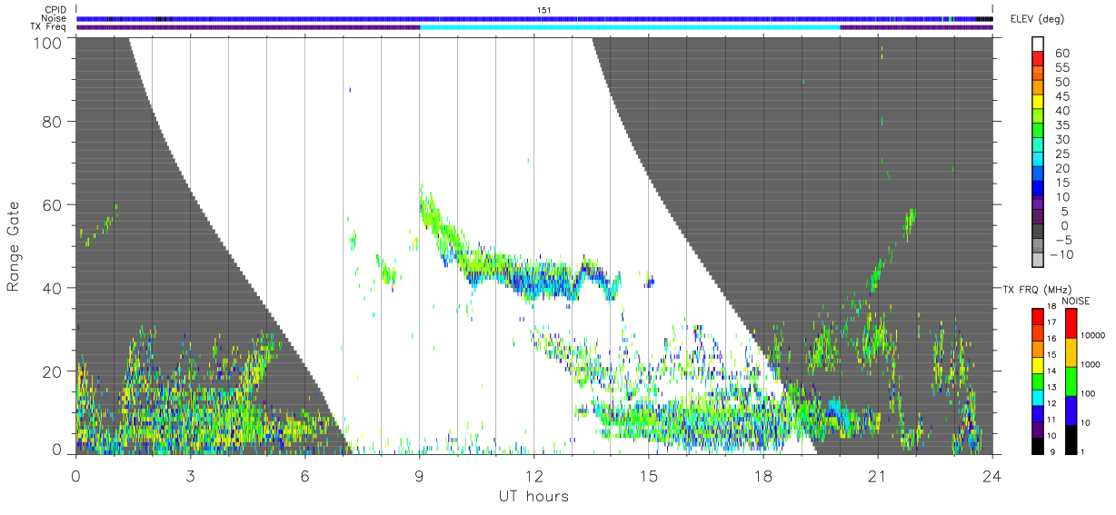The width and height of the screenshot is (1116, 515).
Task: Pick the white top segment of elevation colorbar
Action: (1038, 44)
